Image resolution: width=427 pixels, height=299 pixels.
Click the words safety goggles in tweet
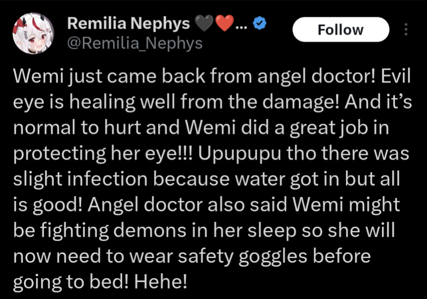click(x=243, y=257)
